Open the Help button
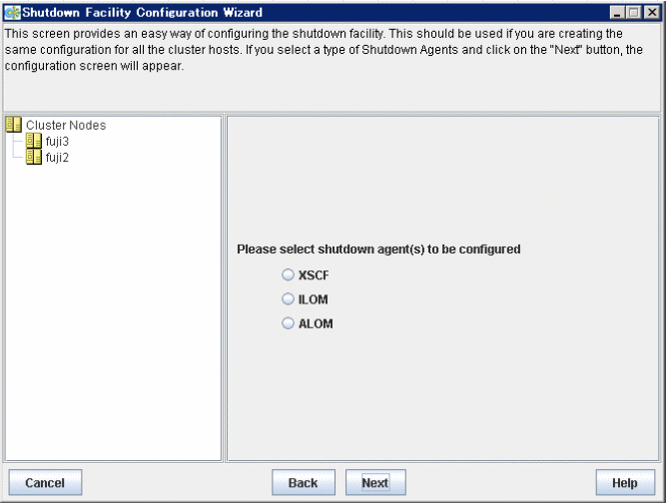The height and width of the screenshot is (503, 666). click(625, 482)
